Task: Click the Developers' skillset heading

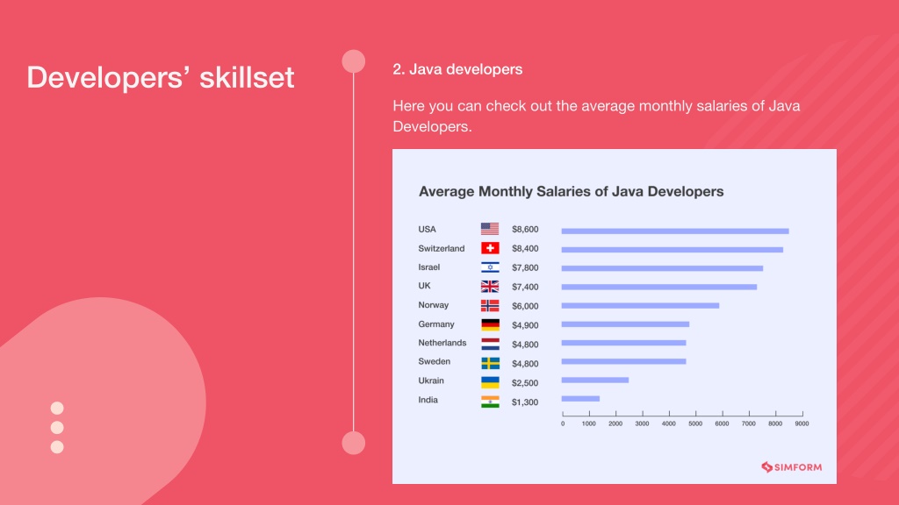Action: [x=161, y=77]
